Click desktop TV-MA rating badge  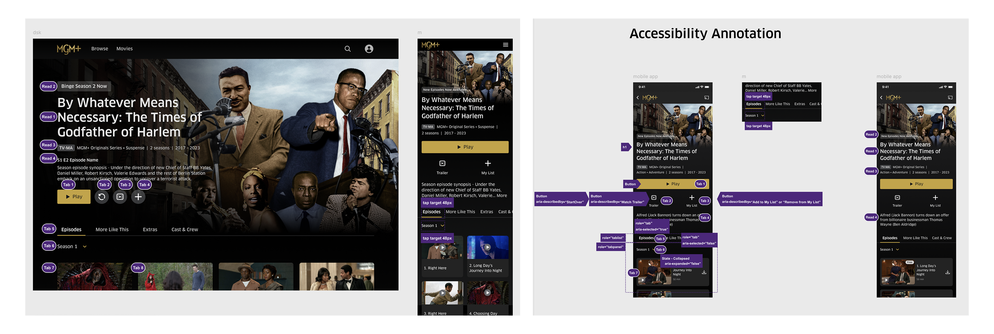click(x=66, y=148)
